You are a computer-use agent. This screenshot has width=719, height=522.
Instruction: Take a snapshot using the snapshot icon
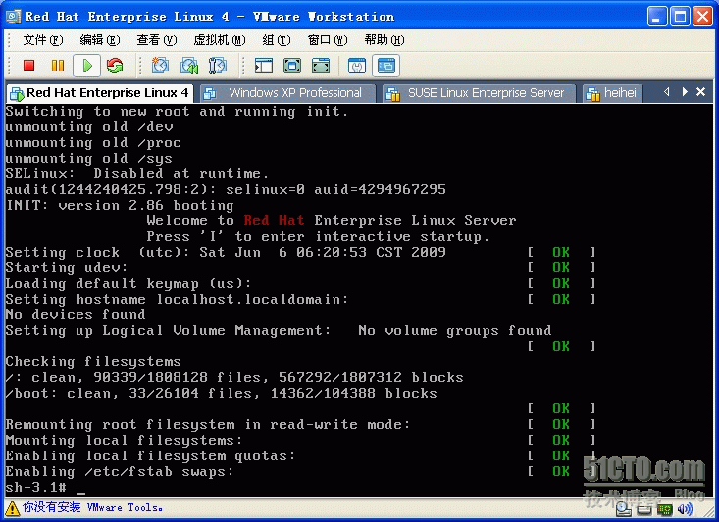point(161,66)
